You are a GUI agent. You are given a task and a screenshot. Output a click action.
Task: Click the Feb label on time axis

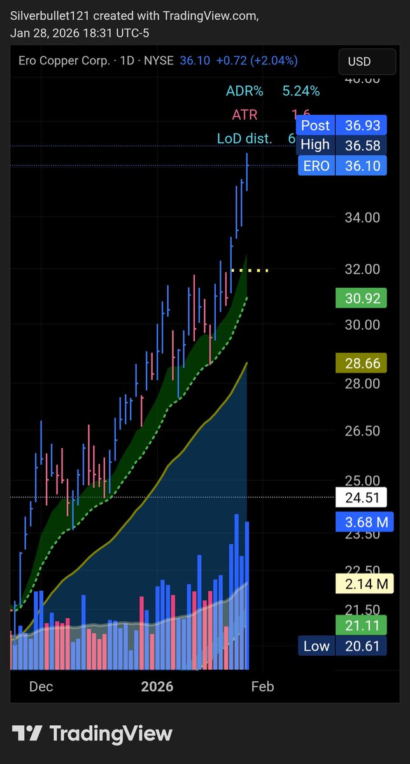[262, 687]
